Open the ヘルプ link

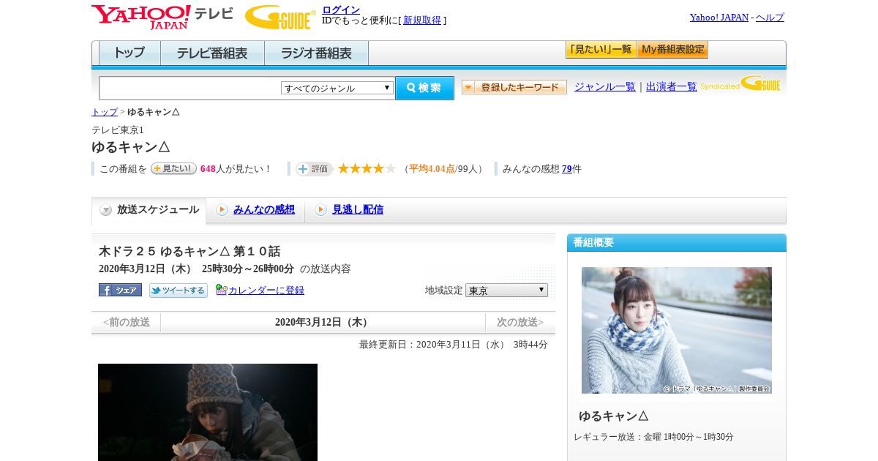770,18
